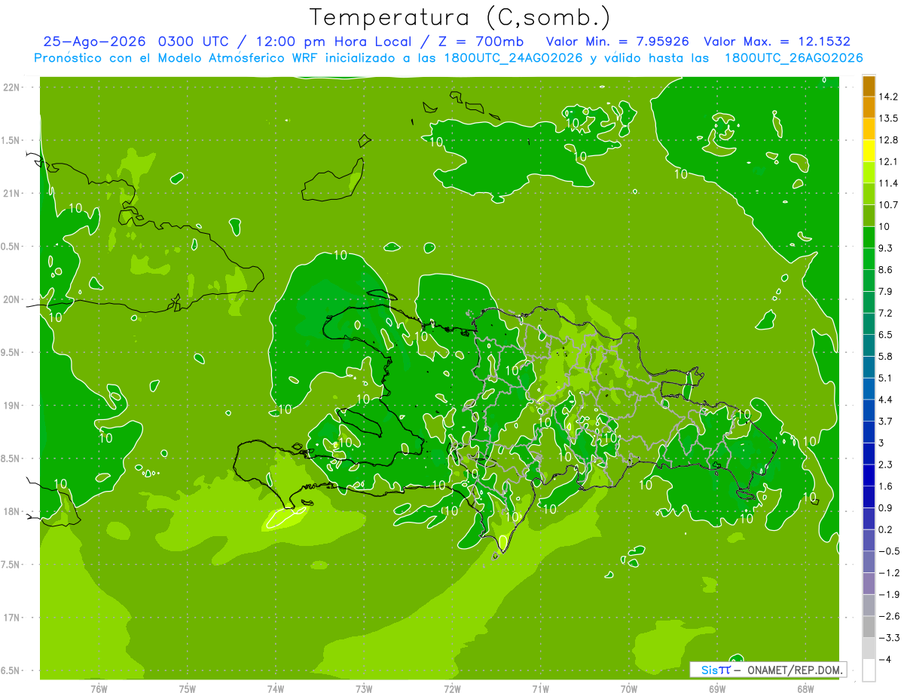This screenshot has height=699, width=904.
Task: Click the legend value '-2.6'
Action: tap(888, 616)
